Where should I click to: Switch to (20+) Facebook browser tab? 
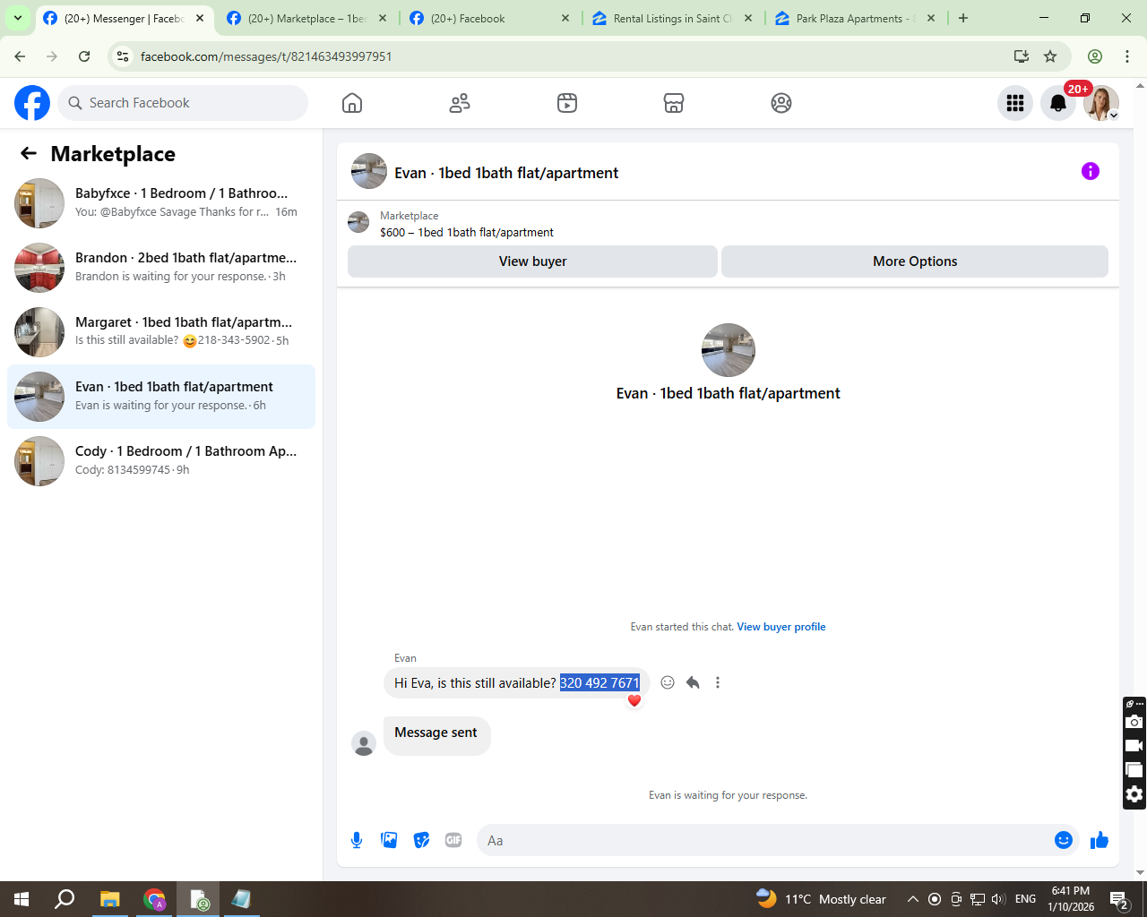pyautogui.click(x=490, y=18)
